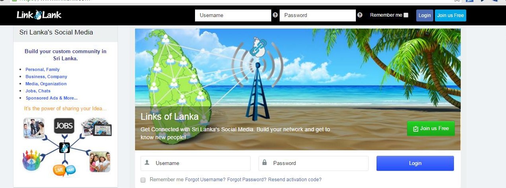Click Resend activation code? link
506x188 pixels.
point(295,180)
